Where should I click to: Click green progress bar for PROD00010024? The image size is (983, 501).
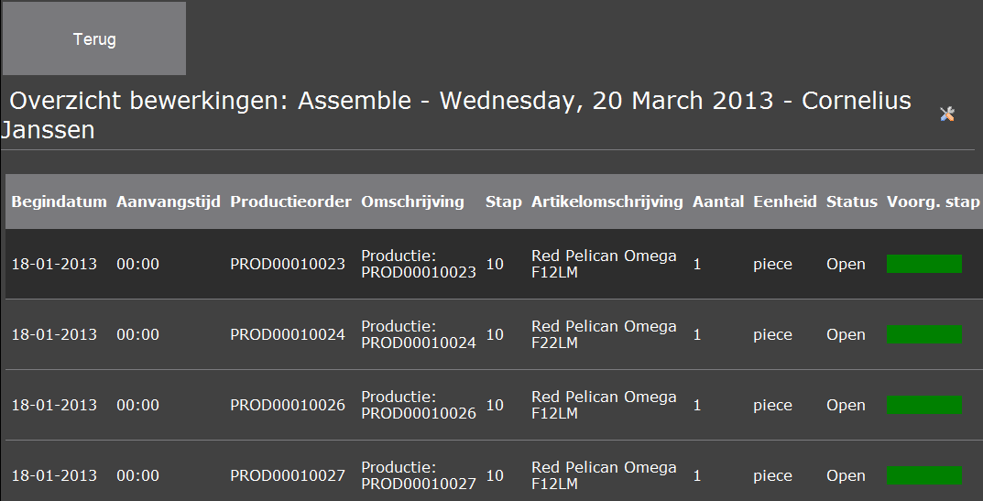coord(924,334)
